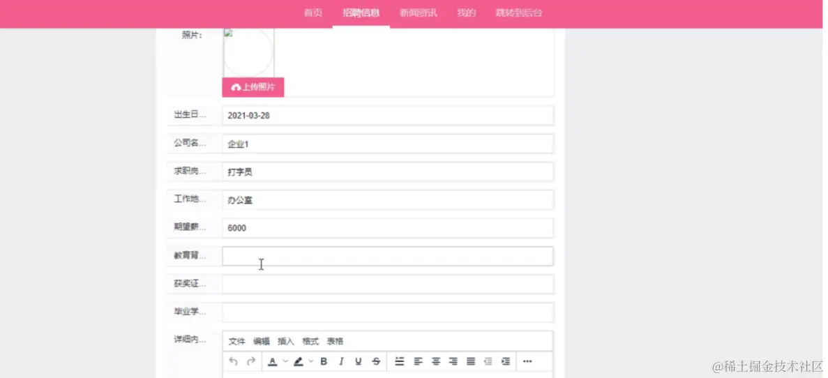The width and height of the screenshot is (828, 378).
Task: Open the 插入 editor menu
Action: (286, 342)
